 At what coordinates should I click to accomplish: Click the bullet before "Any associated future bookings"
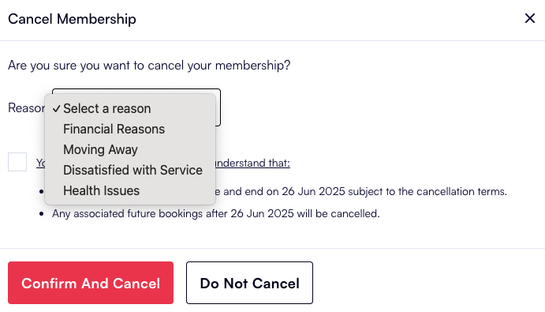[41, 214]
